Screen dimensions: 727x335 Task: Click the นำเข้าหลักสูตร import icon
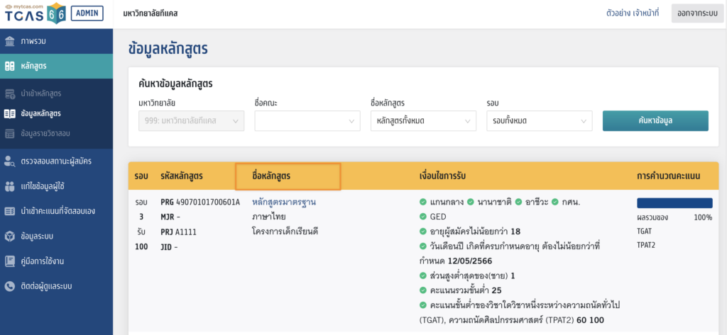pyautogui.click(x=10, y=93)
